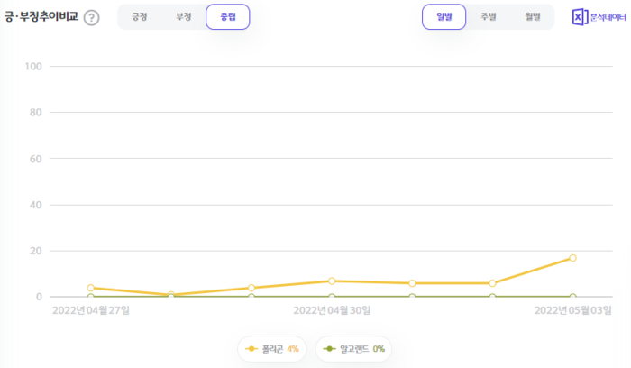Select the 부정 sentiment tab
This screenshot has height=368, width=631.
[184, 17]
